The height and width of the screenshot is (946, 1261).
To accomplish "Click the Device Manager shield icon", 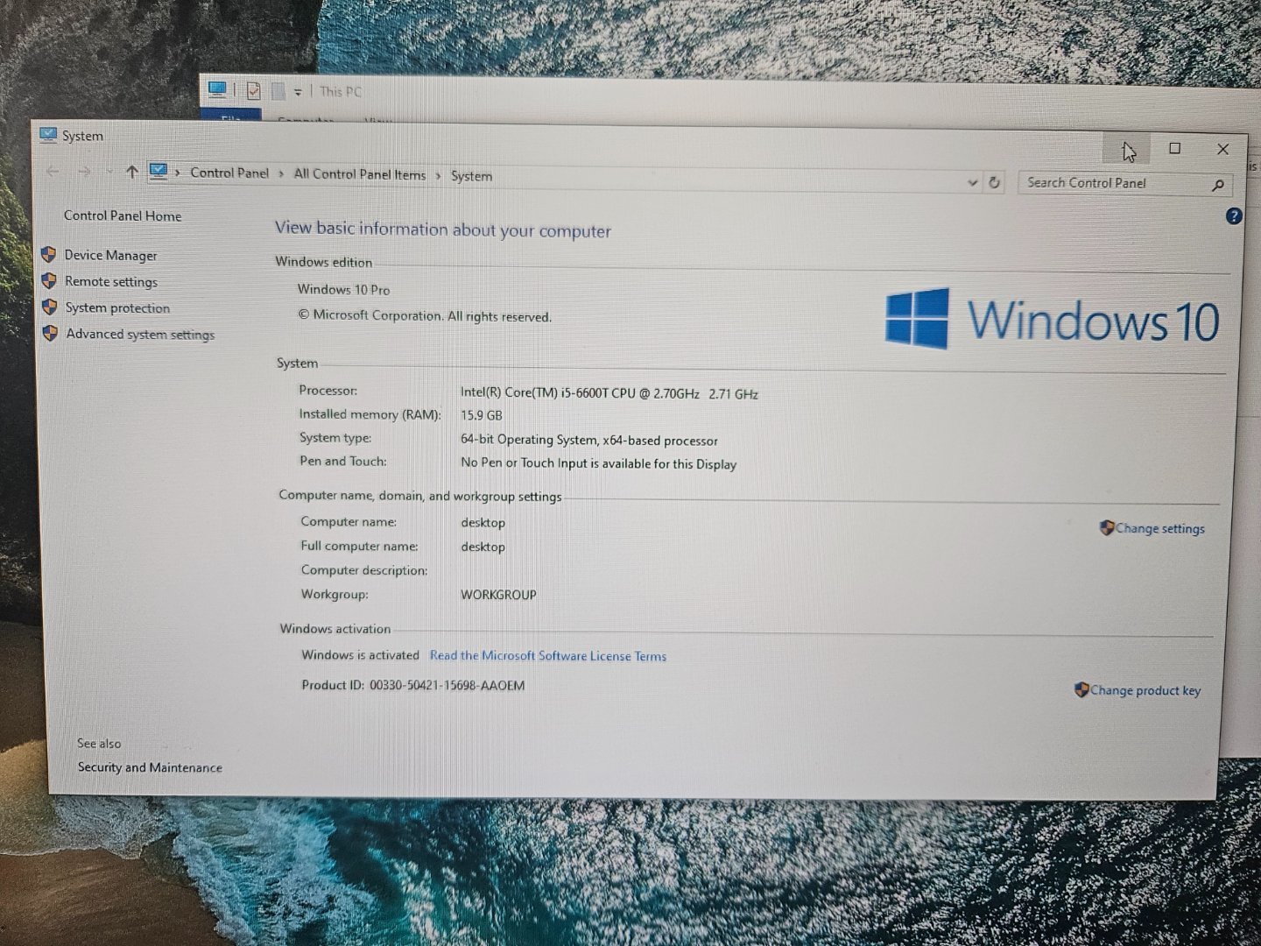I will tap(49, 255).
